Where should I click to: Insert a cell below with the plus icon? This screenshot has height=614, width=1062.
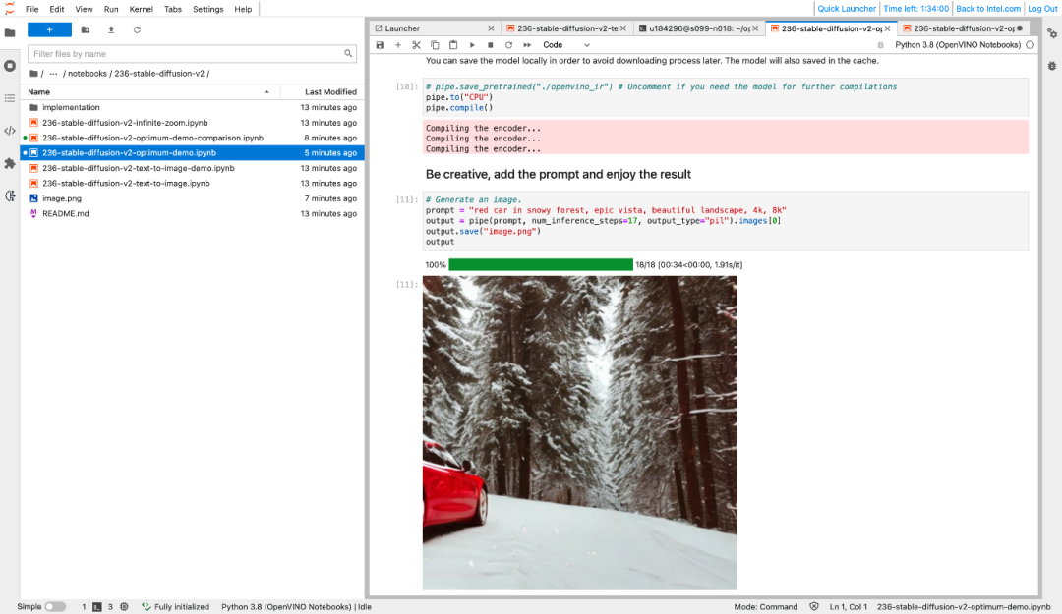[398, 45]
